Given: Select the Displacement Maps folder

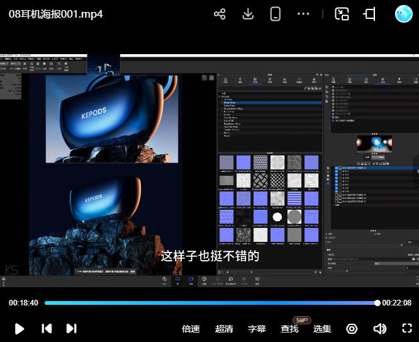Looking at the screenshot, I should click(x=233, y=109).
